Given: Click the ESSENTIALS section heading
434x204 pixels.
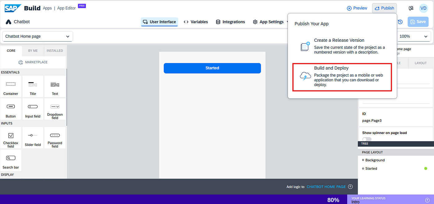Looking at the screenshot, I should tap(10, 72).
